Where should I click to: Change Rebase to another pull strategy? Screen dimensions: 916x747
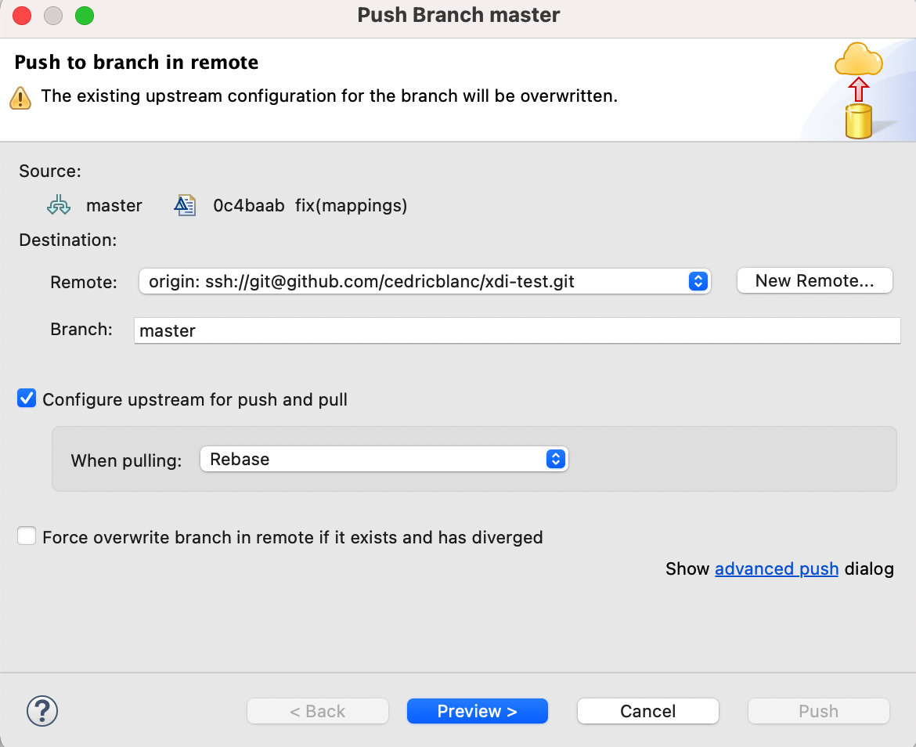(x=555, y=459)
